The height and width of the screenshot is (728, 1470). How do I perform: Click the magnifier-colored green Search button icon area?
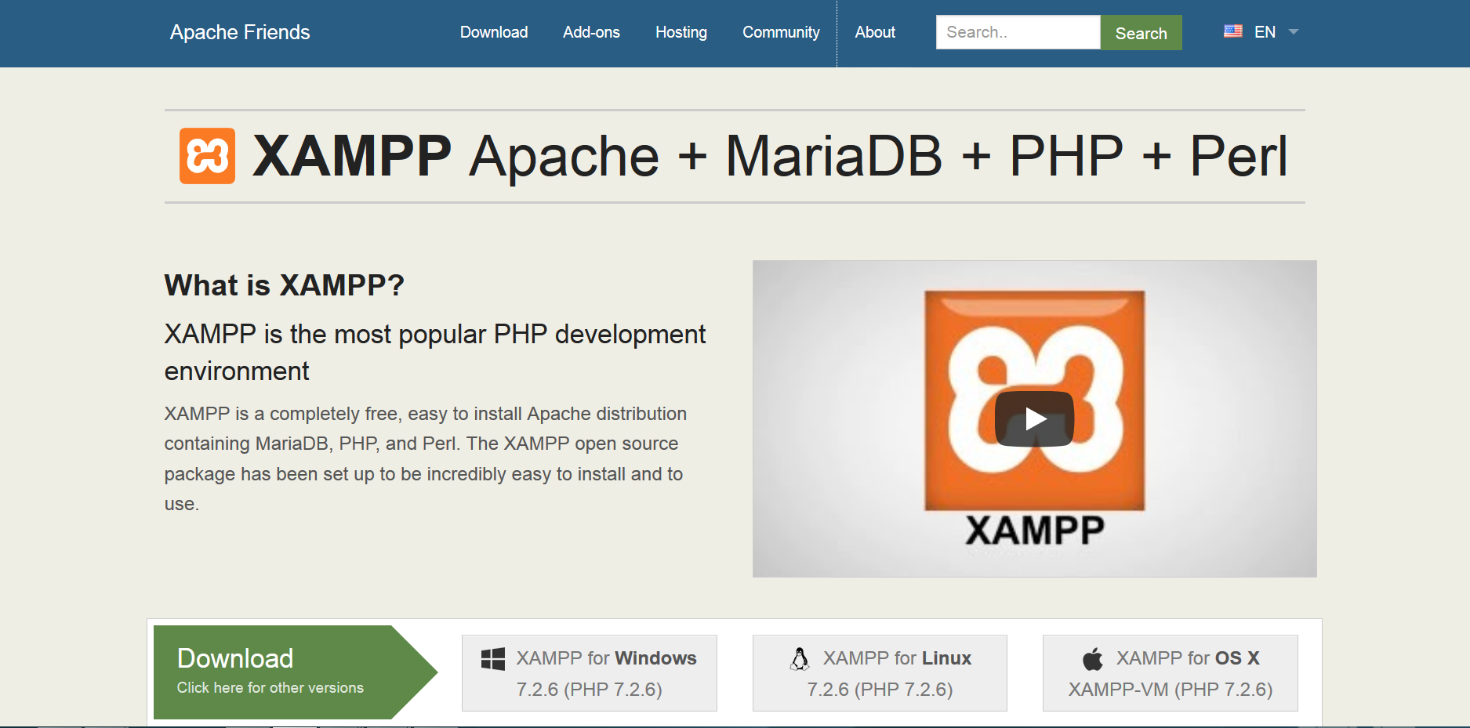[1141, 32]
